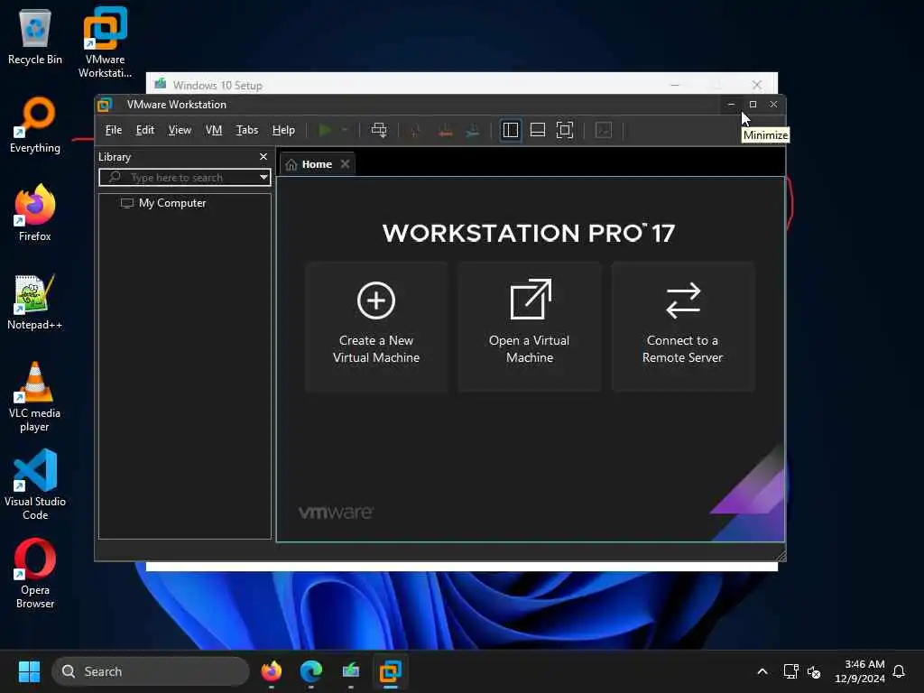Close the Library panel
Screen dimensions: 924x693
[x=263, y=157]
